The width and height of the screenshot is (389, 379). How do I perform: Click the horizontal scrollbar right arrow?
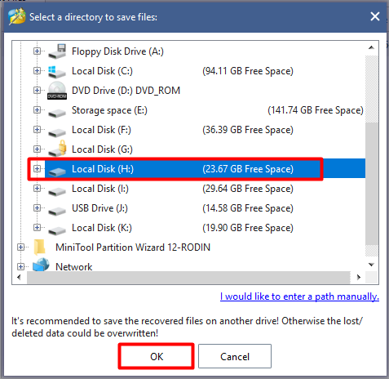pos(359,278)
